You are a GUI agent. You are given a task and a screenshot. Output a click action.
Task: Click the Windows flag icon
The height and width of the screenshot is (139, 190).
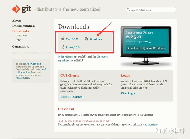pyautogui.click(x=86, y=39)
